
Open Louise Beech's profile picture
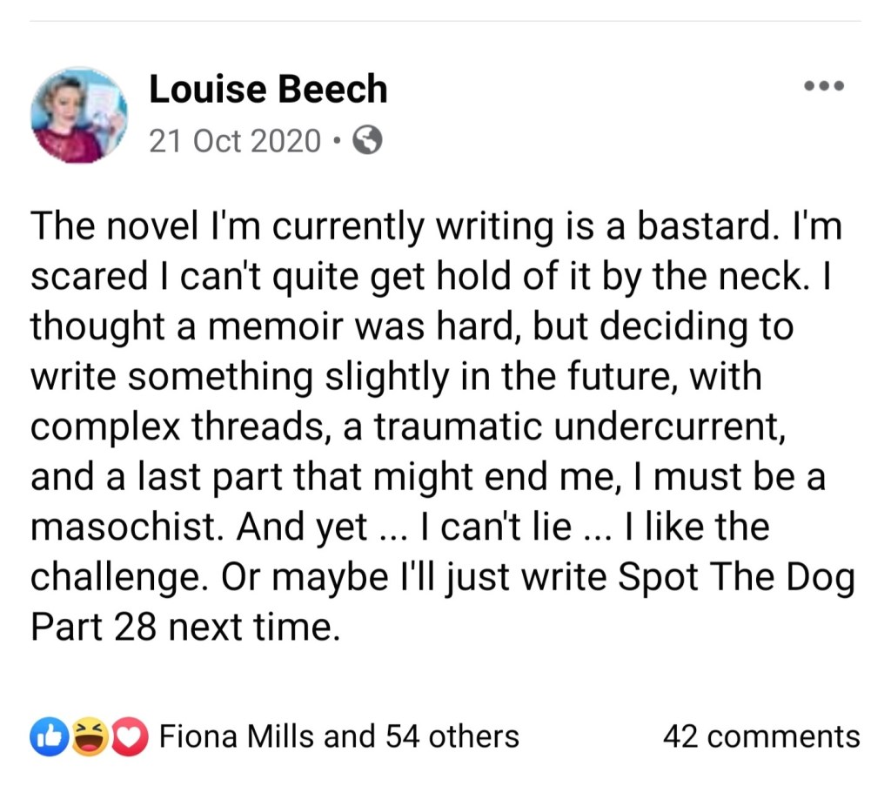(79, 114)
